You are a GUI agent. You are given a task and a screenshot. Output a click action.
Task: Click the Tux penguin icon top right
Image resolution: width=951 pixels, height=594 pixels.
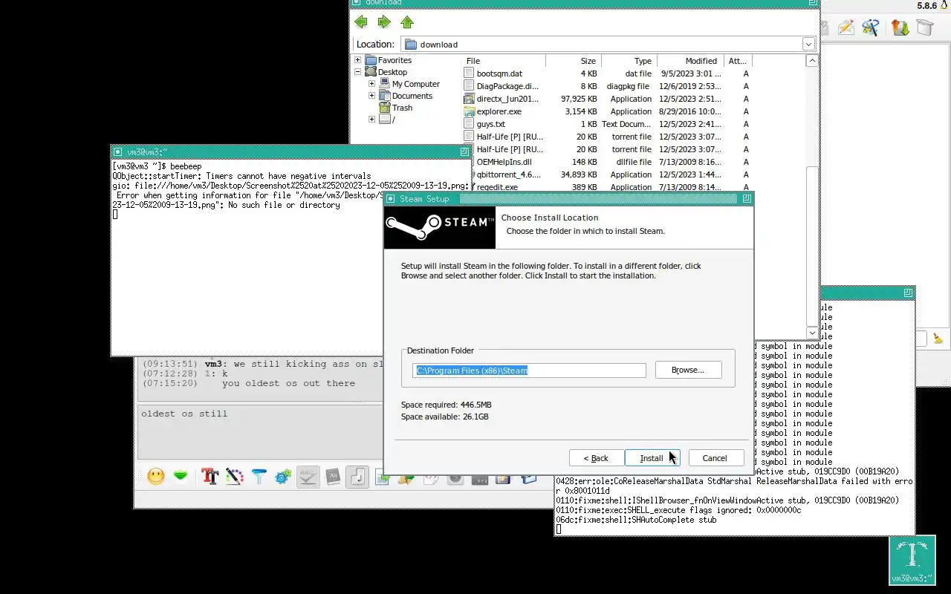(x=946, y=6)
